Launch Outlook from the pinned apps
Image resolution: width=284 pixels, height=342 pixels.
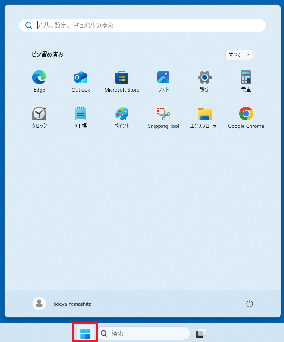81,81
